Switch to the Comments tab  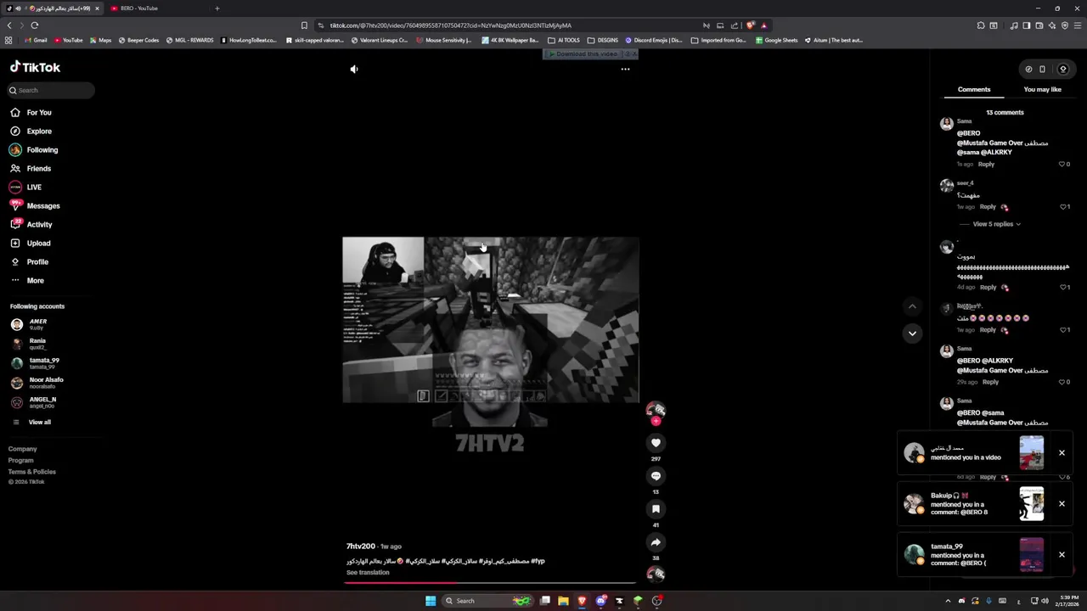click(974, 89)
